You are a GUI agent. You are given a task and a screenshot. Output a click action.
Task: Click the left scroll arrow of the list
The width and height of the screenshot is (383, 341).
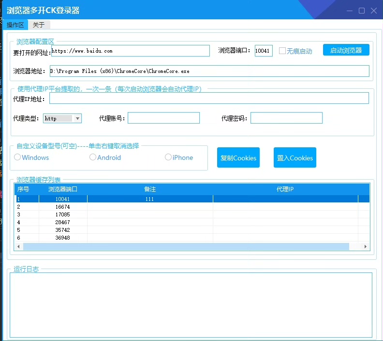point(18,246)
